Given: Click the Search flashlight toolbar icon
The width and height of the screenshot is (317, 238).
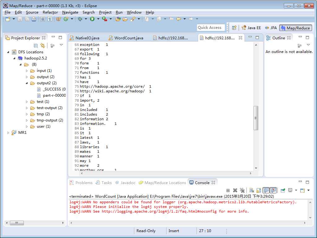Looking at the screenshot, I should 132,19.
